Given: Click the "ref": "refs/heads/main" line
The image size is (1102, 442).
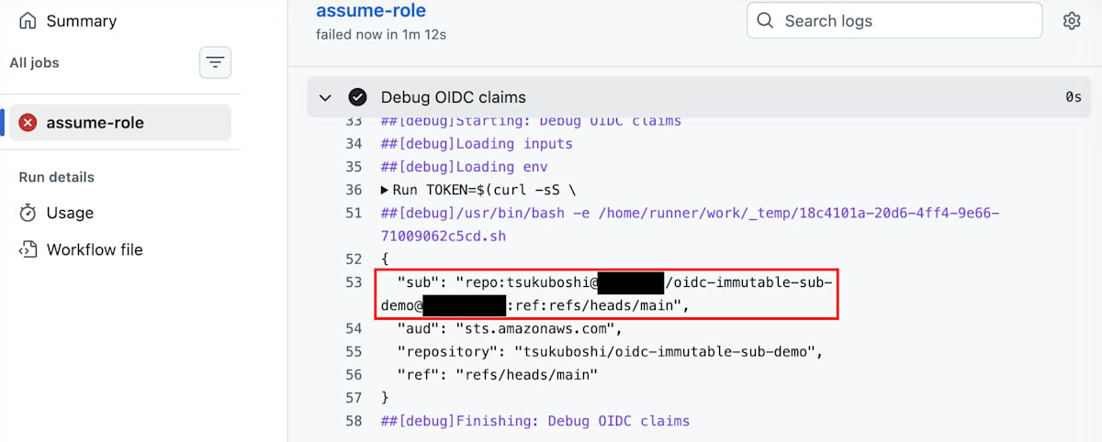Looking at the screenshot, I should [x=497, y=374].
